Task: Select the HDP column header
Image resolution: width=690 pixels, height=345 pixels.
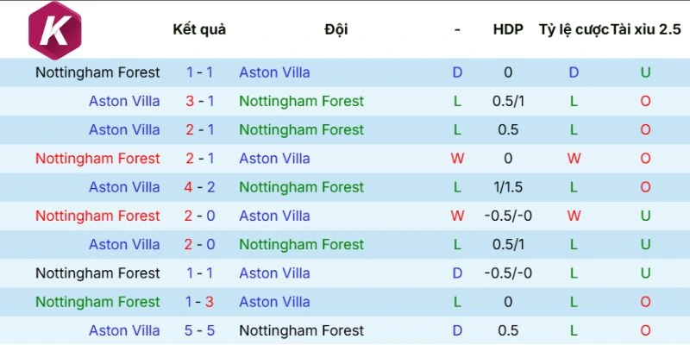Action: pyautogui.click(x=508, y=29)
